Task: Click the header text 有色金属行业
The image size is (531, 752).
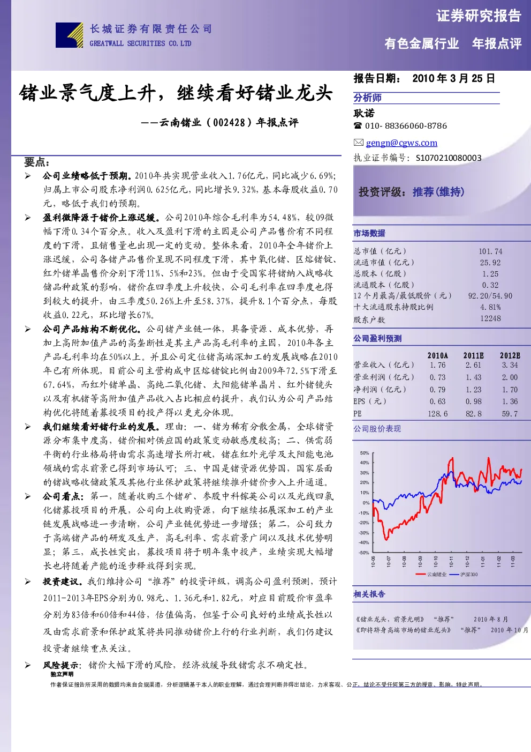Action: click(422, 43)
